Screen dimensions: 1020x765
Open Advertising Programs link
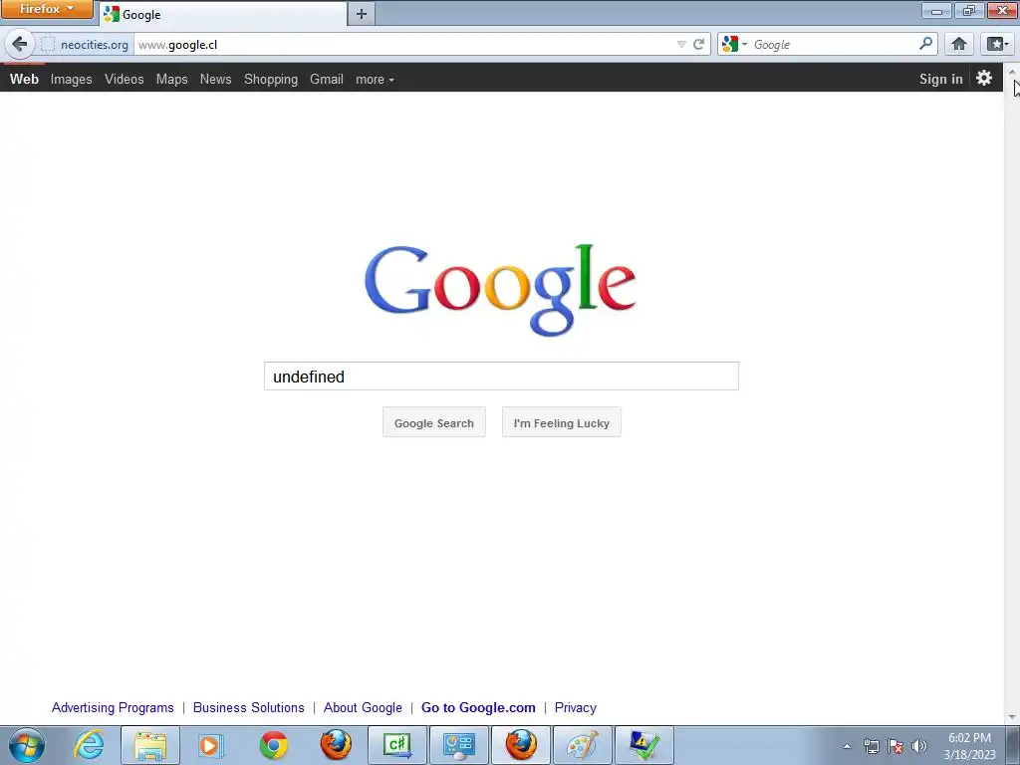click(x=113, y=707)
